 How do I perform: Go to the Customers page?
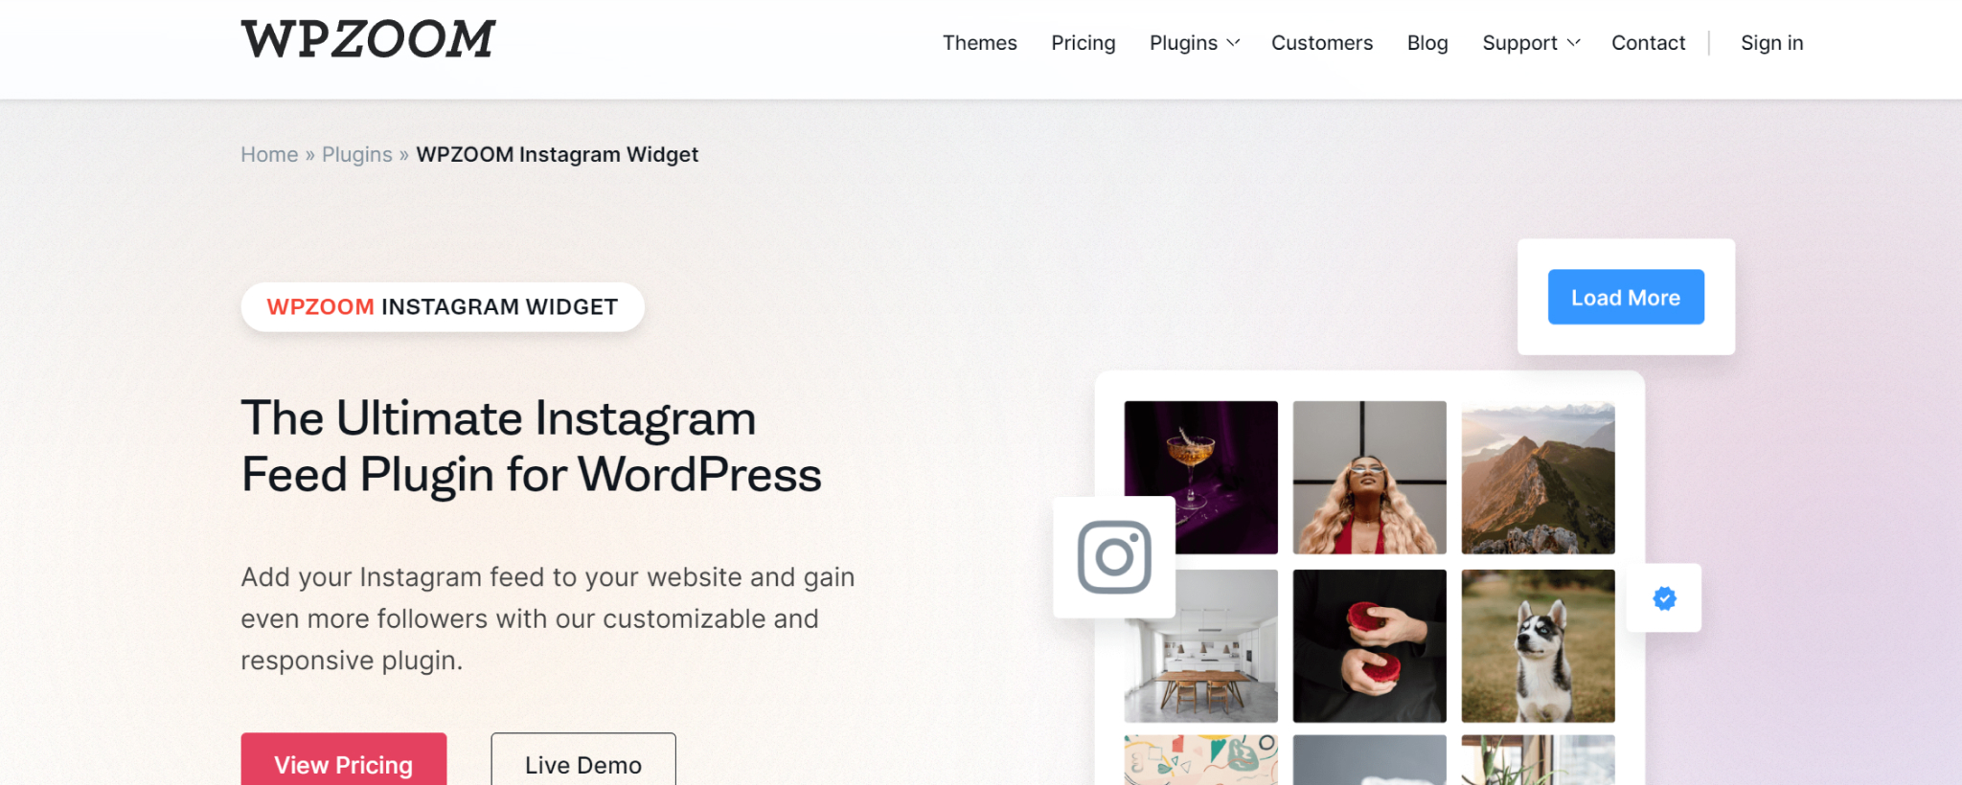1322,43
